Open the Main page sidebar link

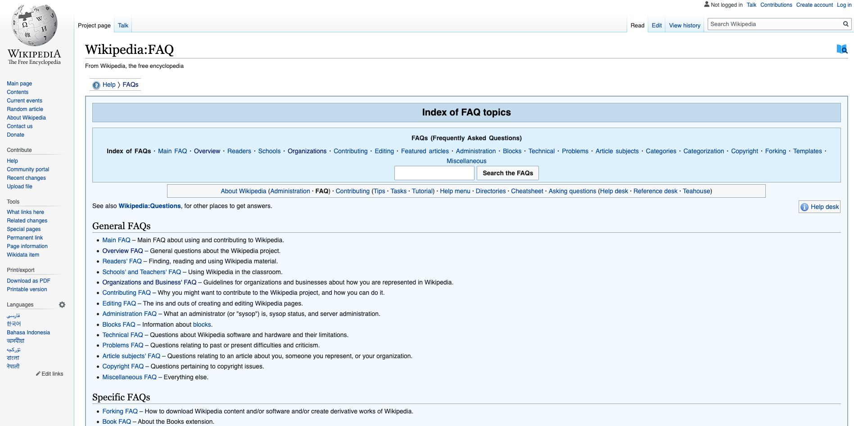(19, 84)
